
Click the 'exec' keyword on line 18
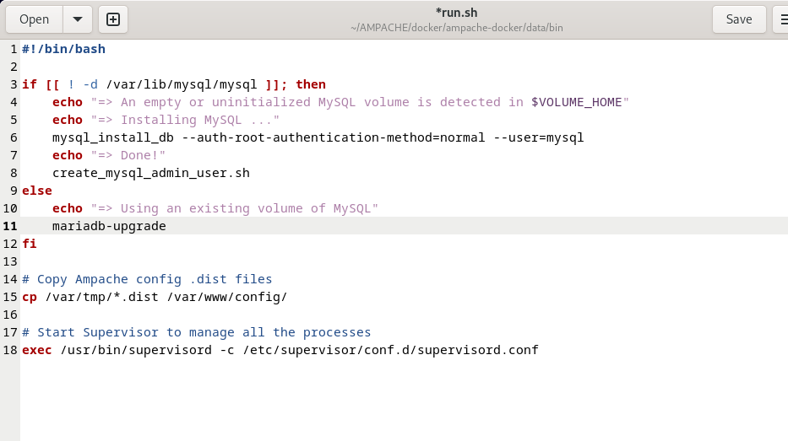coord(37,350)
